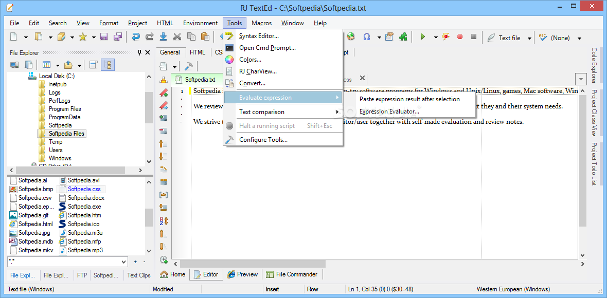
Task: Open the New file dropdown arrow
Action: coord(26,38)
